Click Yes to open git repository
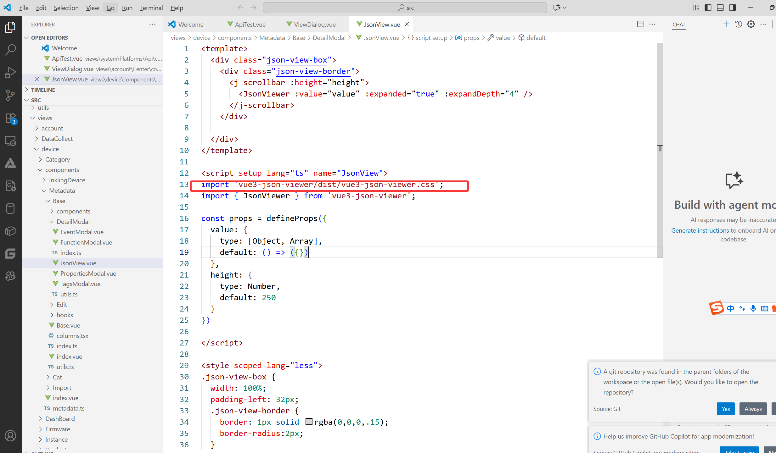Image resolution: width=776 pixels, height=453 pixels. (x=725, y=409)
